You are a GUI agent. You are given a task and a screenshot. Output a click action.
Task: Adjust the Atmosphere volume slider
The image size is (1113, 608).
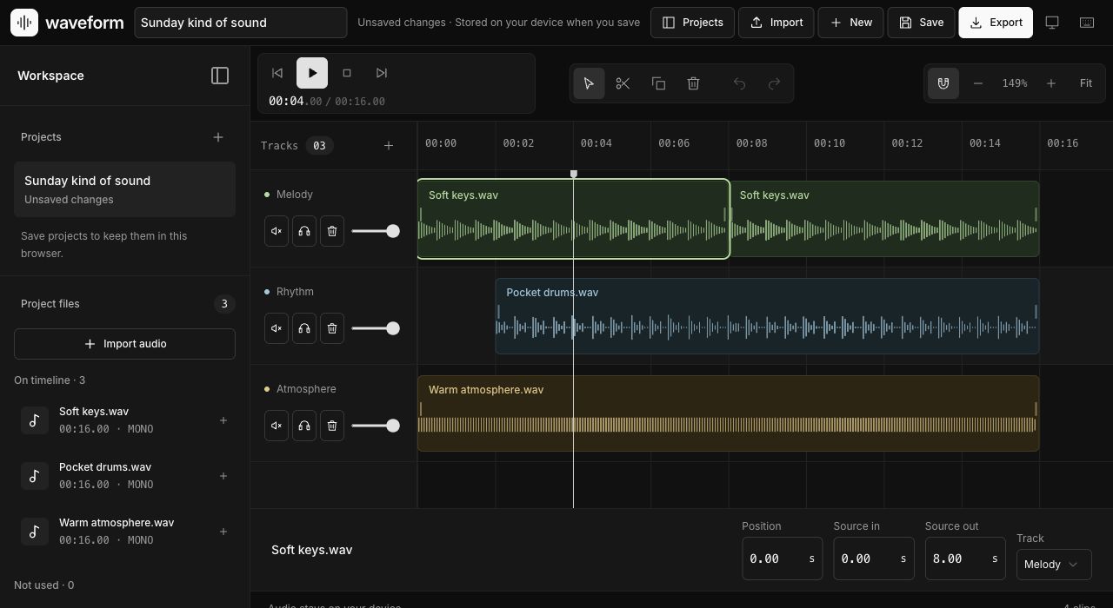376,426
